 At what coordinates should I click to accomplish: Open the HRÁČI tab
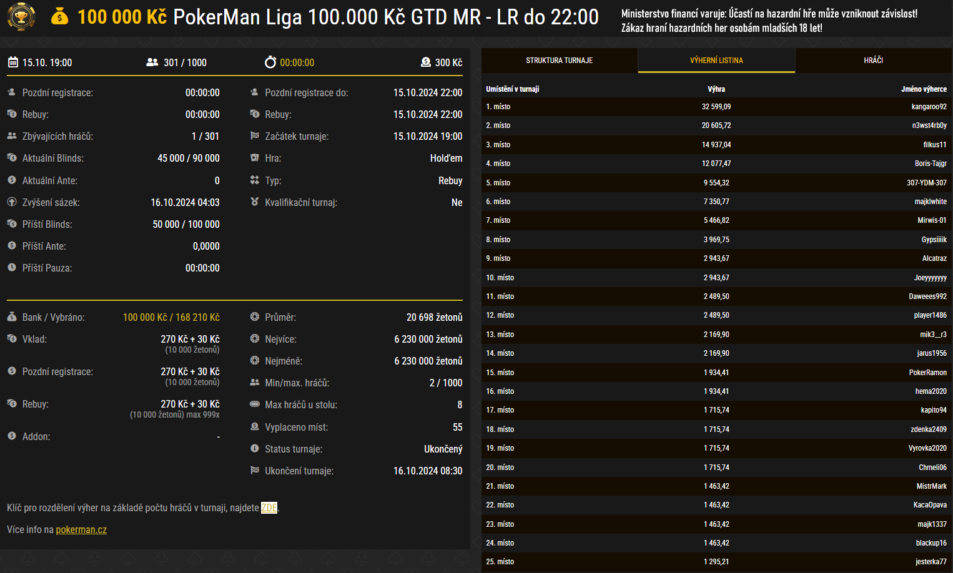[x=874, y=60]
